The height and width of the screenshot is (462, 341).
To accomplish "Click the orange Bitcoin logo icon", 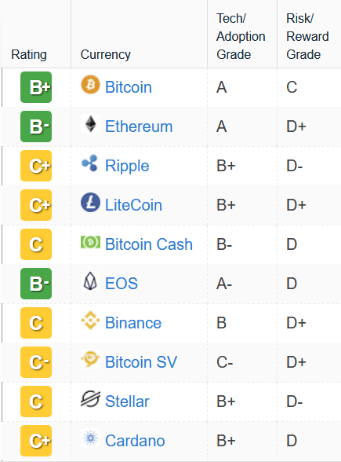I will click(91, 85).
